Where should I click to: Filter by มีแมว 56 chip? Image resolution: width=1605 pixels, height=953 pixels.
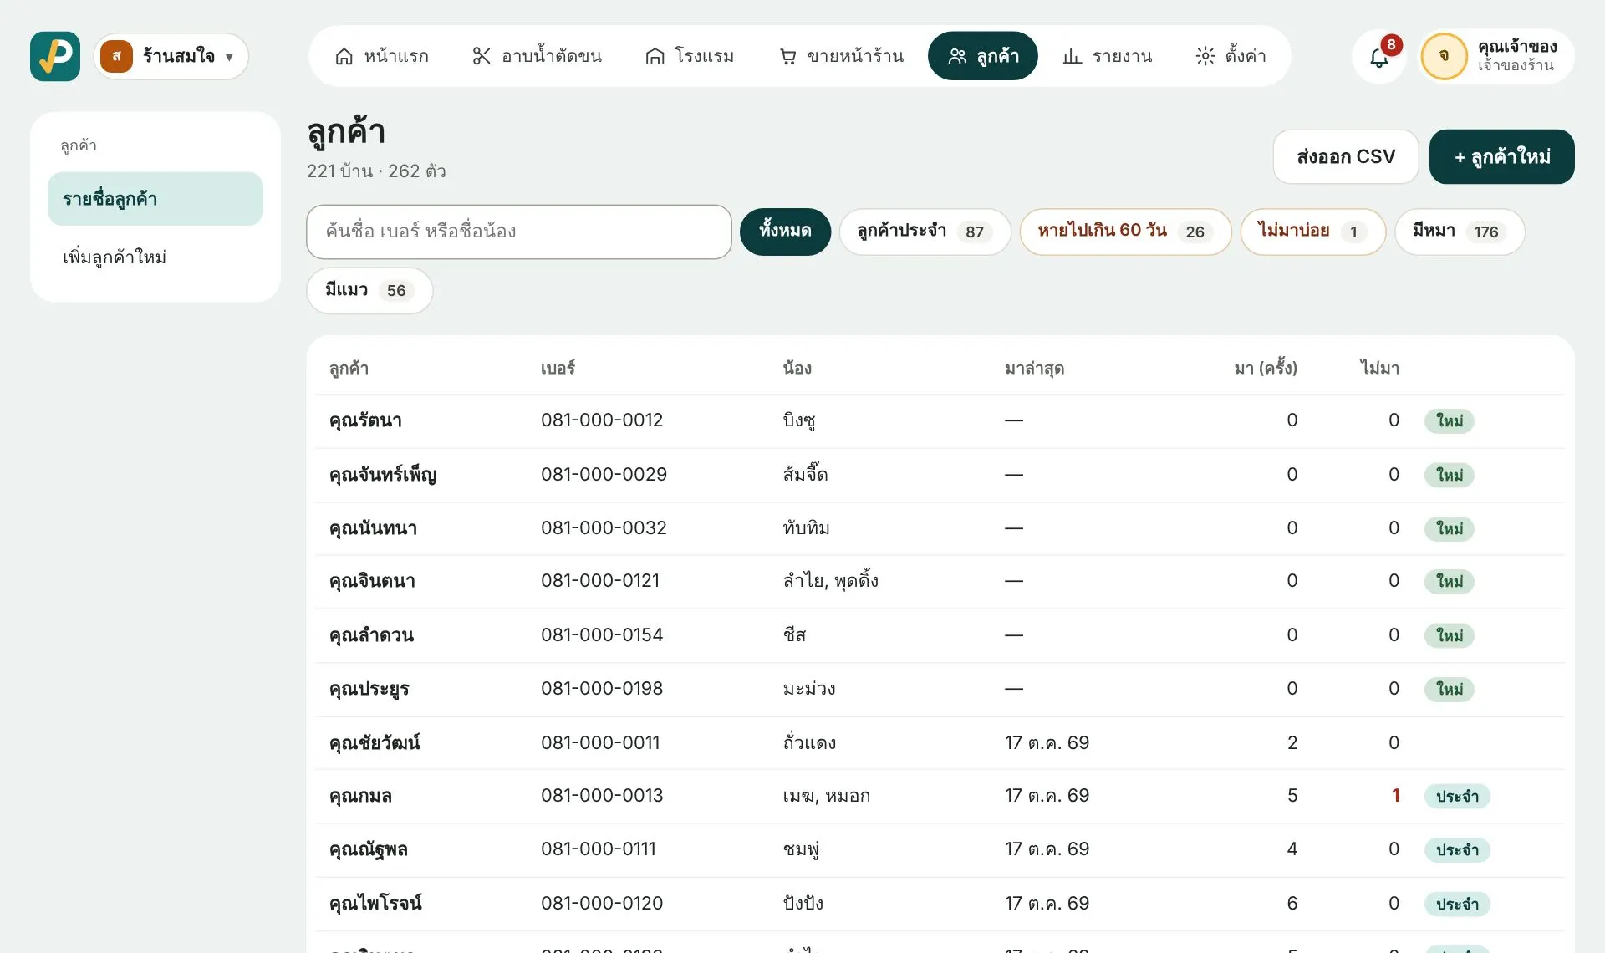(369, 291)
